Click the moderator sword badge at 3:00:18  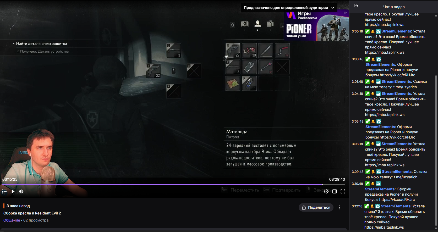tap(367, 31)
